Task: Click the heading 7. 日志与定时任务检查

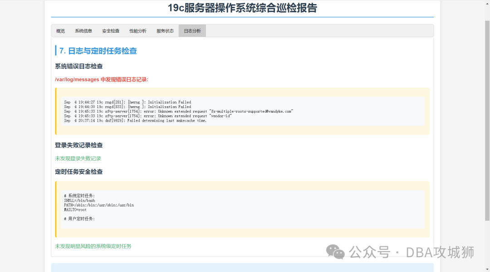Action: 98,51
